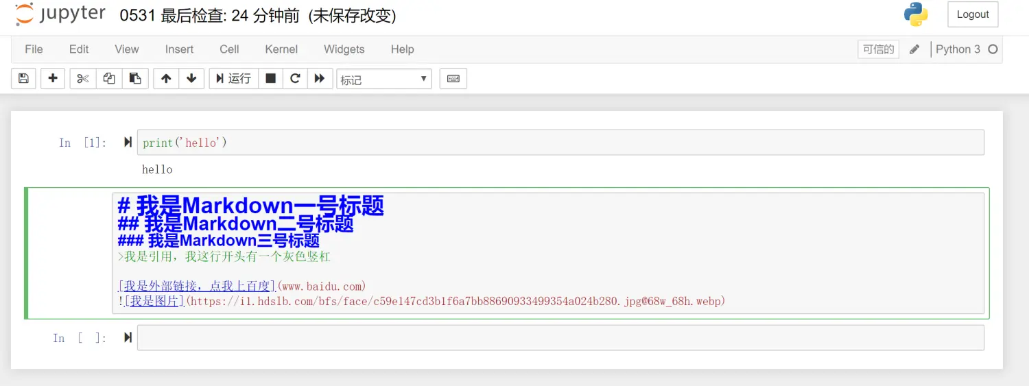Rename notebook by clicking title 0531
1029x386 pixels.
coord(137,16)
